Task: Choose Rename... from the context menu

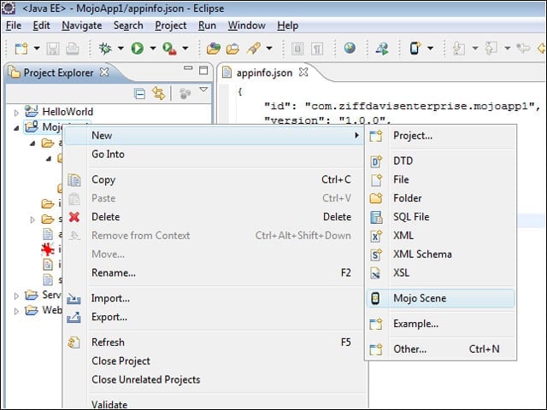Action: click(215, 272)
